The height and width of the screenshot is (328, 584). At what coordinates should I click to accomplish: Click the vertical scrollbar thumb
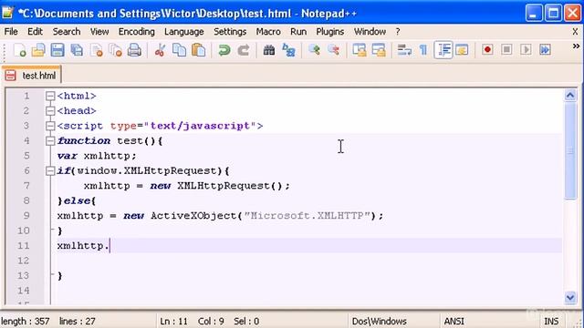click(570, 150)
